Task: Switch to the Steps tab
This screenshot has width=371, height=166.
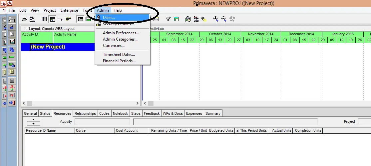Action: [136, 113]
